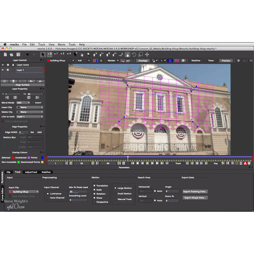Delete layer using the trash can icon
This screenshot has width=254, height=254.
pyautogui.click(x=13, y=81)
